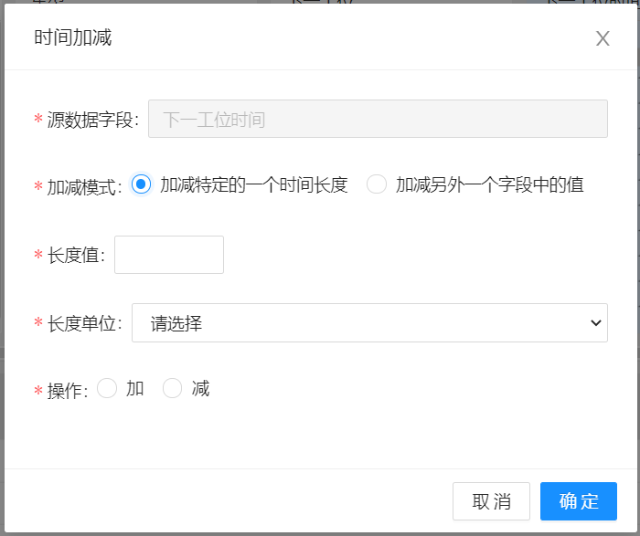Click the 加减模式 field label

coord(84,187)
